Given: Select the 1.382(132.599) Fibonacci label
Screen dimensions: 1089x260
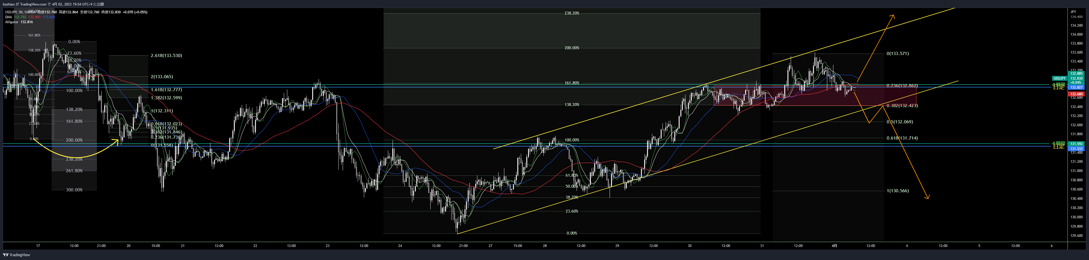Looking at the screenshot, I should (166, 98).
